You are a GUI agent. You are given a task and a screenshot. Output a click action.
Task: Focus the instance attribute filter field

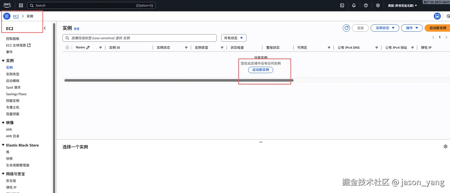(x=140, y=38)
